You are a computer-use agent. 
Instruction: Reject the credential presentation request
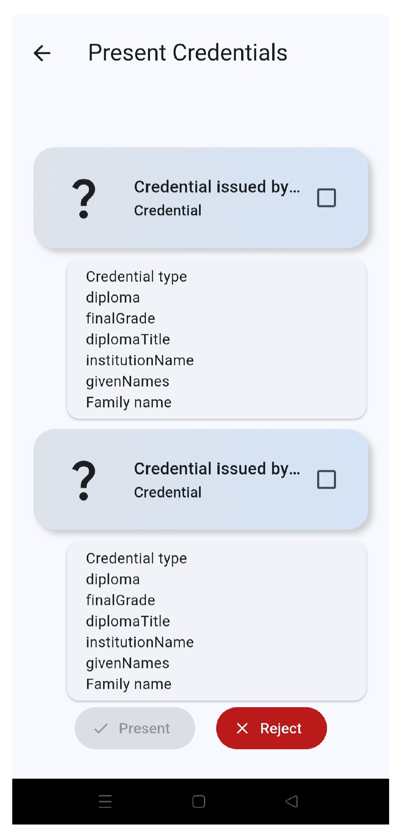[271, 728]
